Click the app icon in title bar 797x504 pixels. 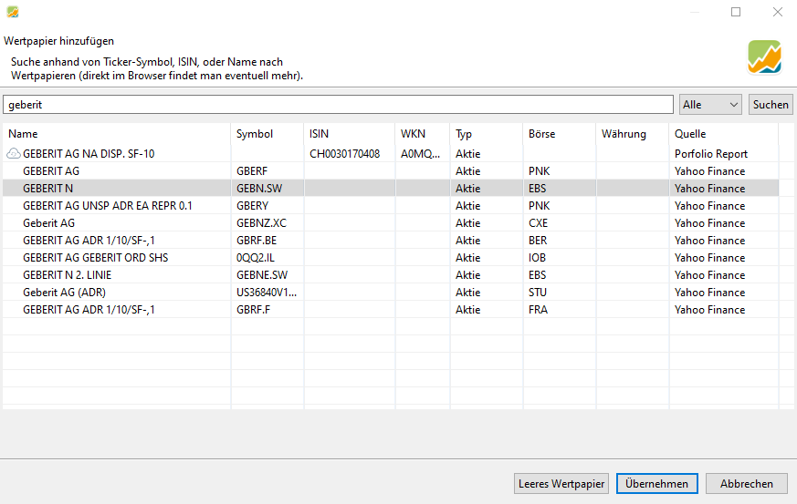coord(13,12)
